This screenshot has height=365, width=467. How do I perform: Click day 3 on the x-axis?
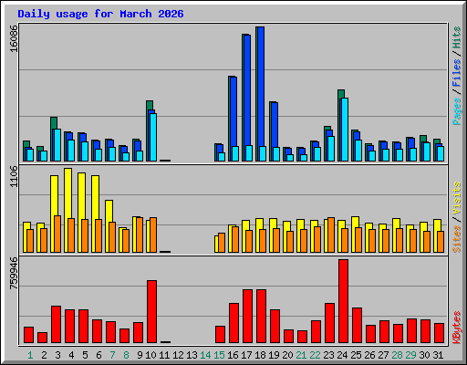point(57,355)
